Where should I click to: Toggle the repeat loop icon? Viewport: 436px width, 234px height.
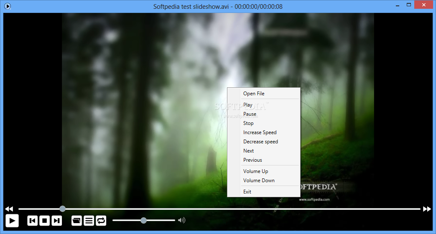(101, 221)
